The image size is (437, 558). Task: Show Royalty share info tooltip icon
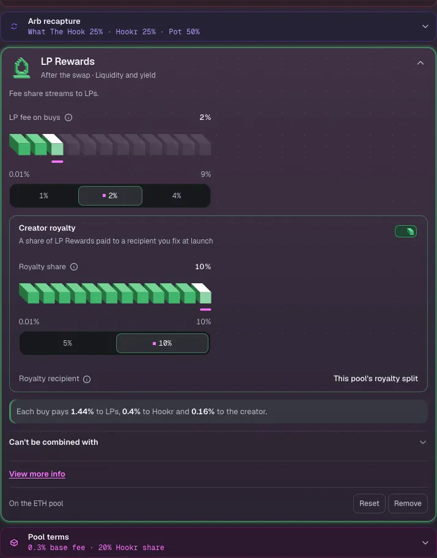coord(74,267)
